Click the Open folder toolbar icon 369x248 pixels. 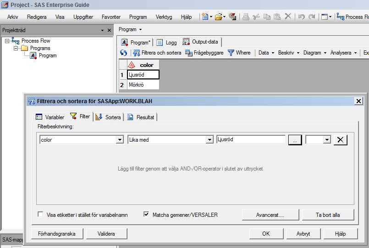[x=218, y=17]
